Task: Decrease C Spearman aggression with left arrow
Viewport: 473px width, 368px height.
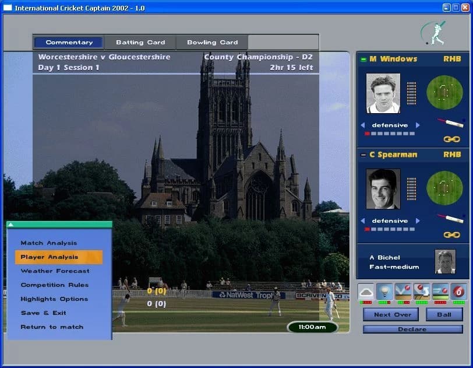Action: (363, 220)
